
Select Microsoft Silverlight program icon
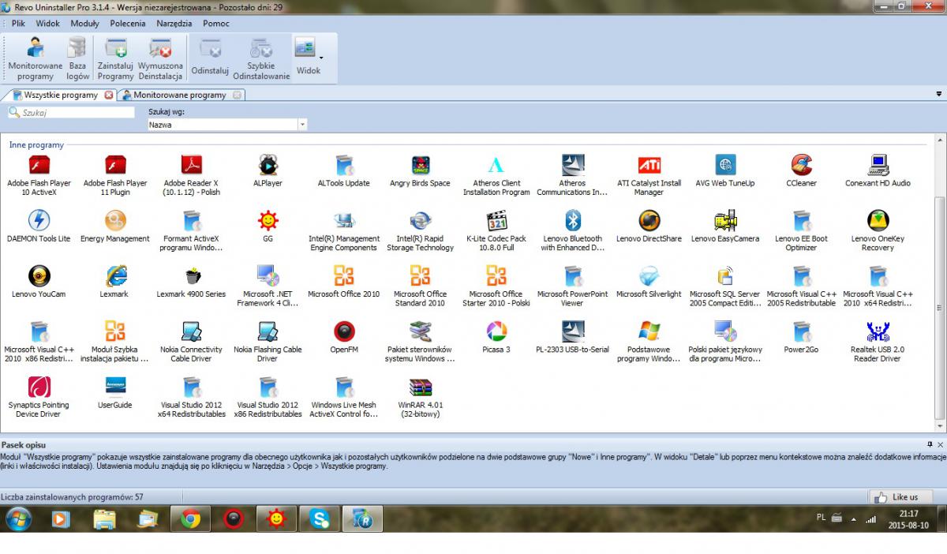pyautogui.click(x=649, y=282)
